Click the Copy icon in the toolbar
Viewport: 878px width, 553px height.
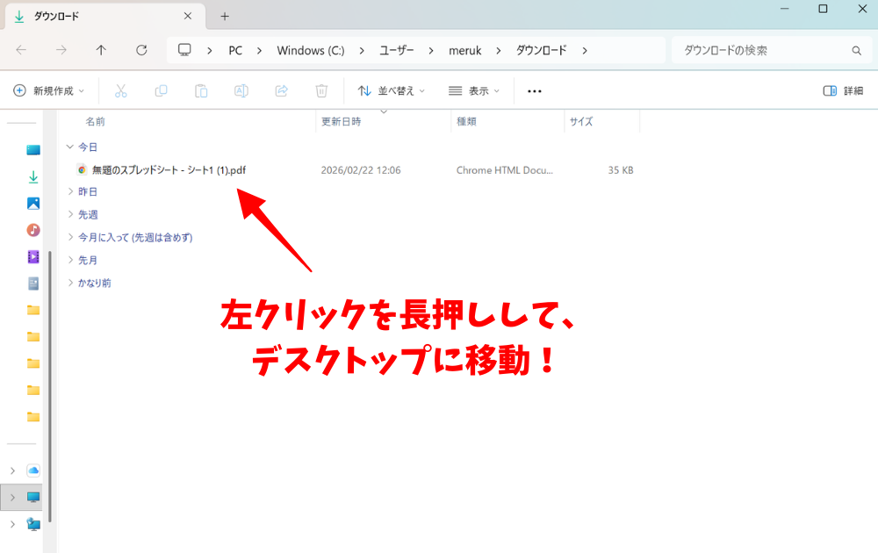coord(161,90)
